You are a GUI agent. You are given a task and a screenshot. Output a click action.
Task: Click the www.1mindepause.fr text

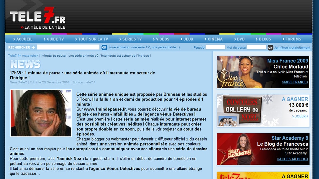105,109
